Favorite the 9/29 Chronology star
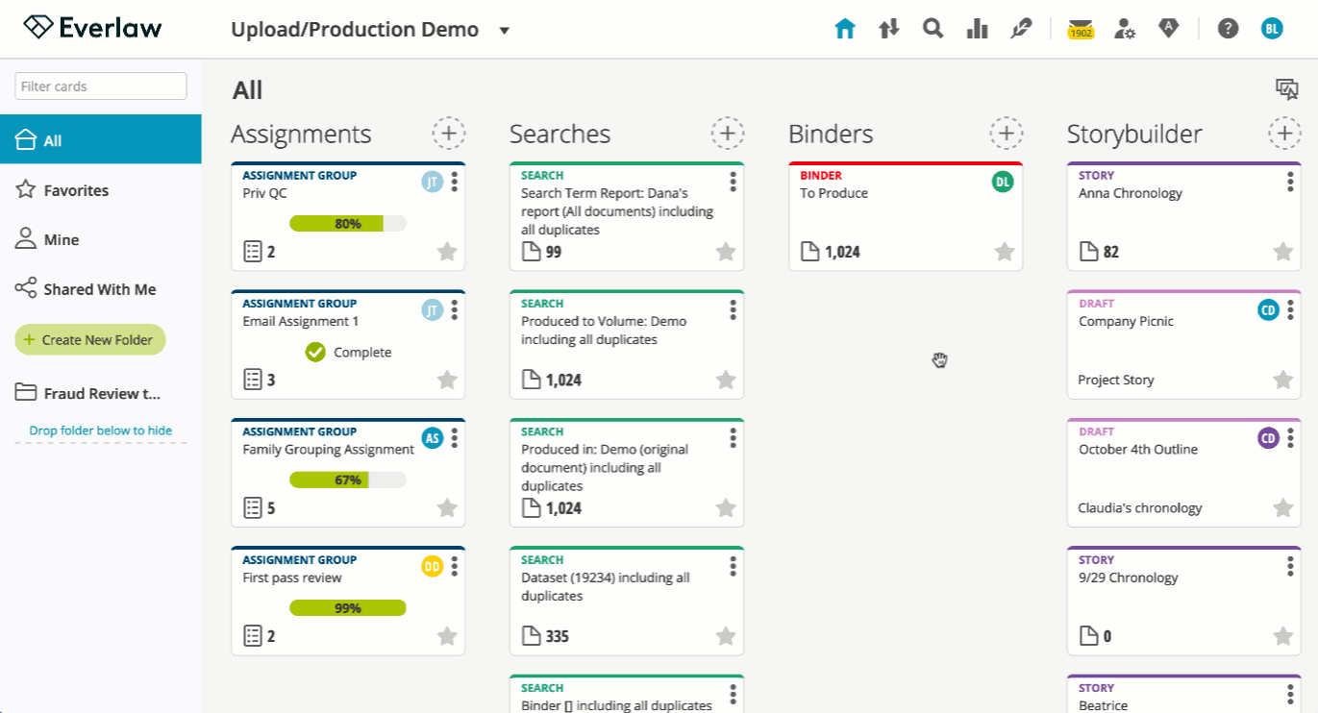Image resolution: width=1318 pixels, height=713 pixels. pos(1283,636)
